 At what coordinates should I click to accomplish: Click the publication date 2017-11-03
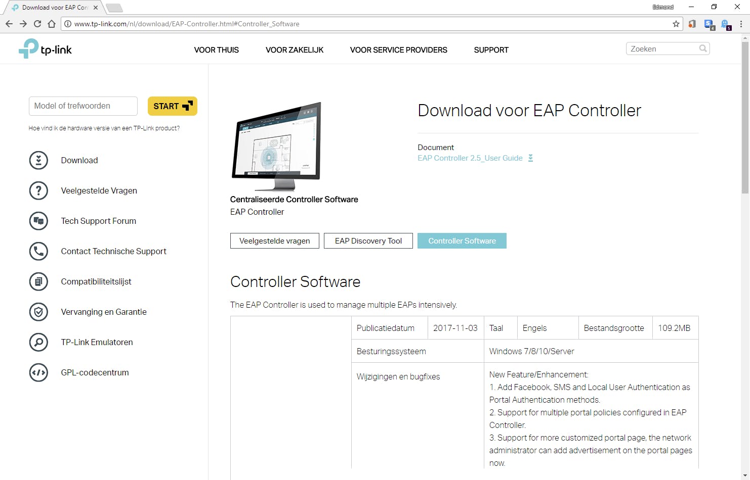[455, 328]
